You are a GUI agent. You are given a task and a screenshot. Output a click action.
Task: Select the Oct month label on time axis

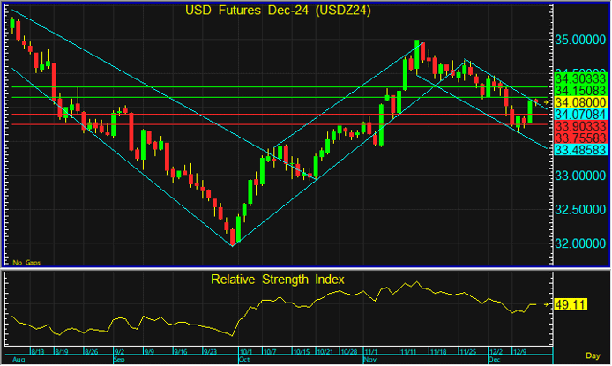[243, 361]
